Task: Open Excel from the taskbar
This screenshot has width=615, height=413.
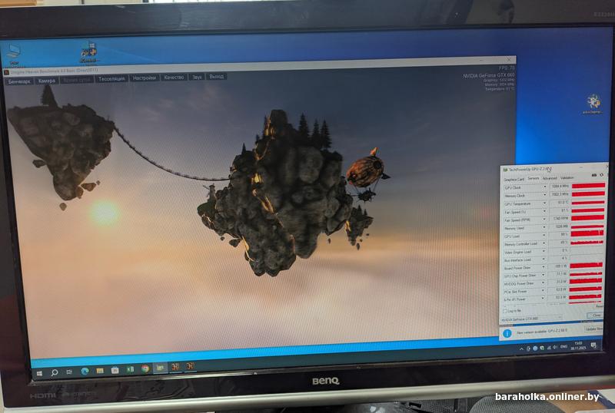Action: coord(130,369)
